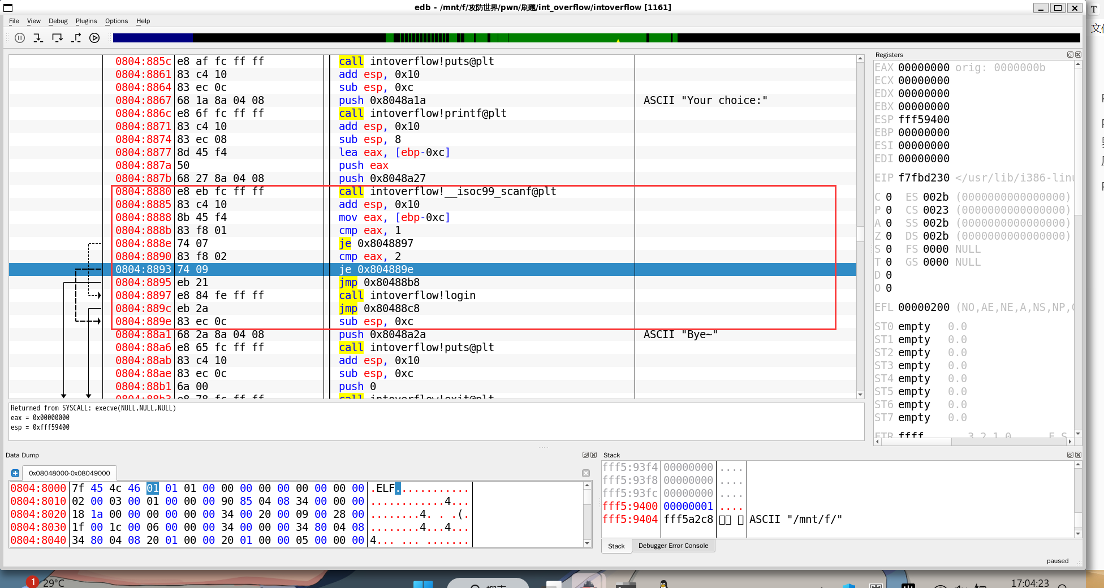Viewport: 1104px width, 588px height.
Task: Open the Windows Start button
Action: [x=422, y=584]
